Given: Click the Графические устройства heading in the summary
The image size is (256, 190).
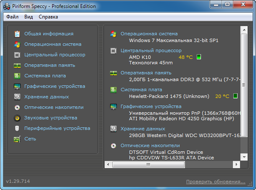Looking at the screenshot, I should pos(151,107).
